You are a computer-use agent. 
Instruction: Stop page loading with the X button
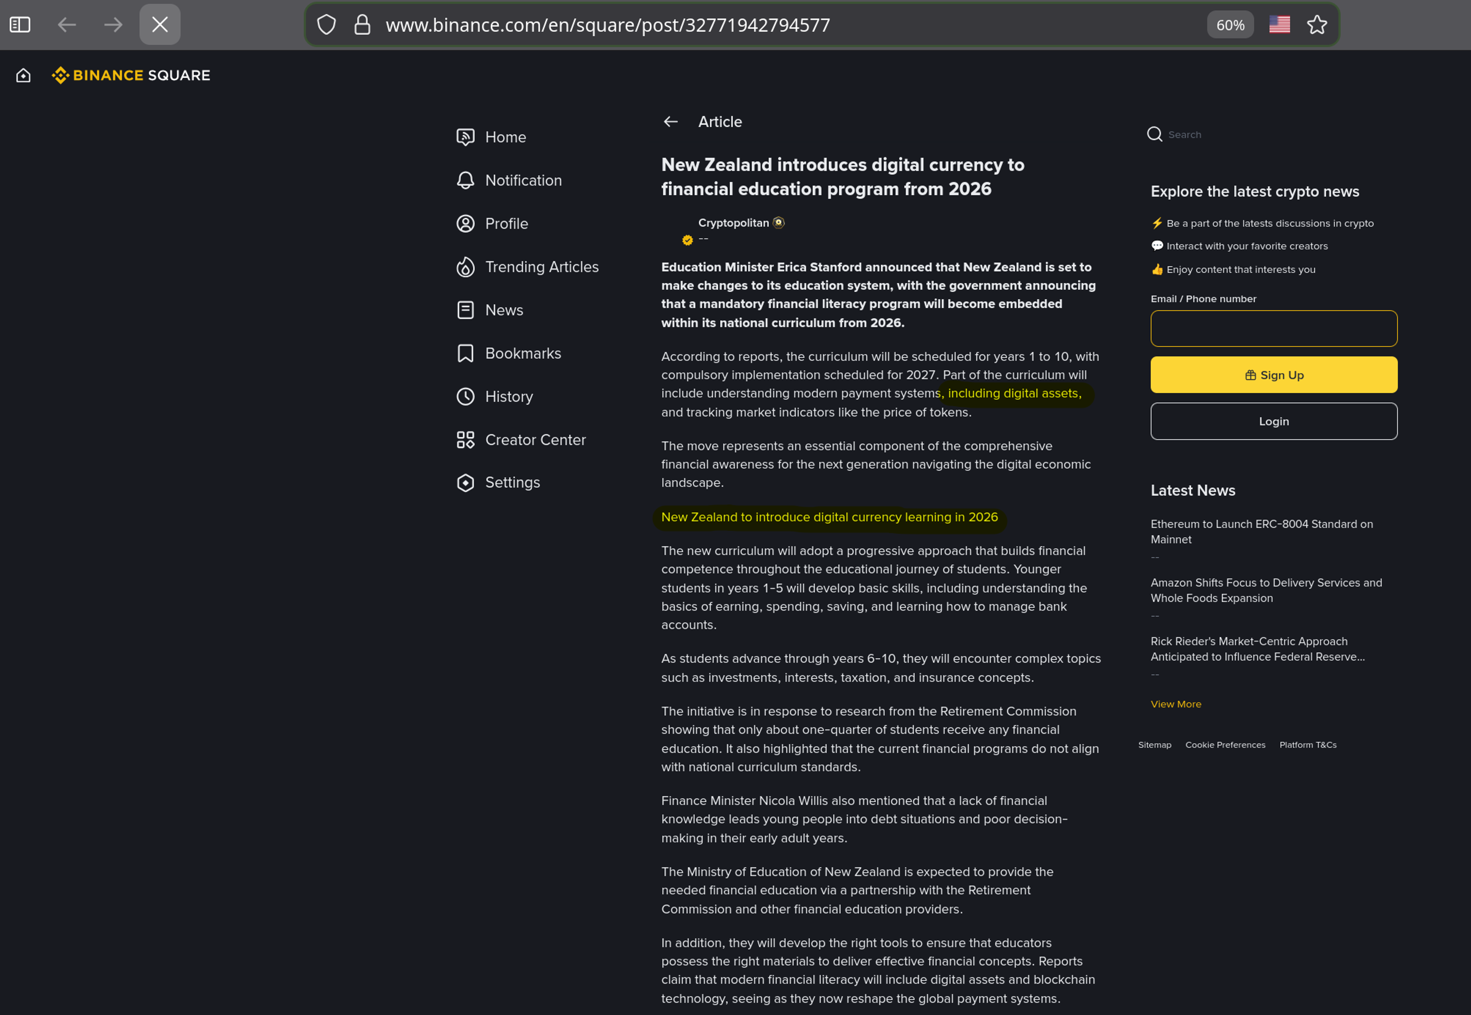[160, 25]
